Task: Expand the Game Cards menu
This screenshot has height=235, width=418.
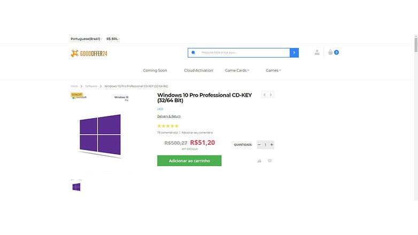Action: click(x=237, y=70)
